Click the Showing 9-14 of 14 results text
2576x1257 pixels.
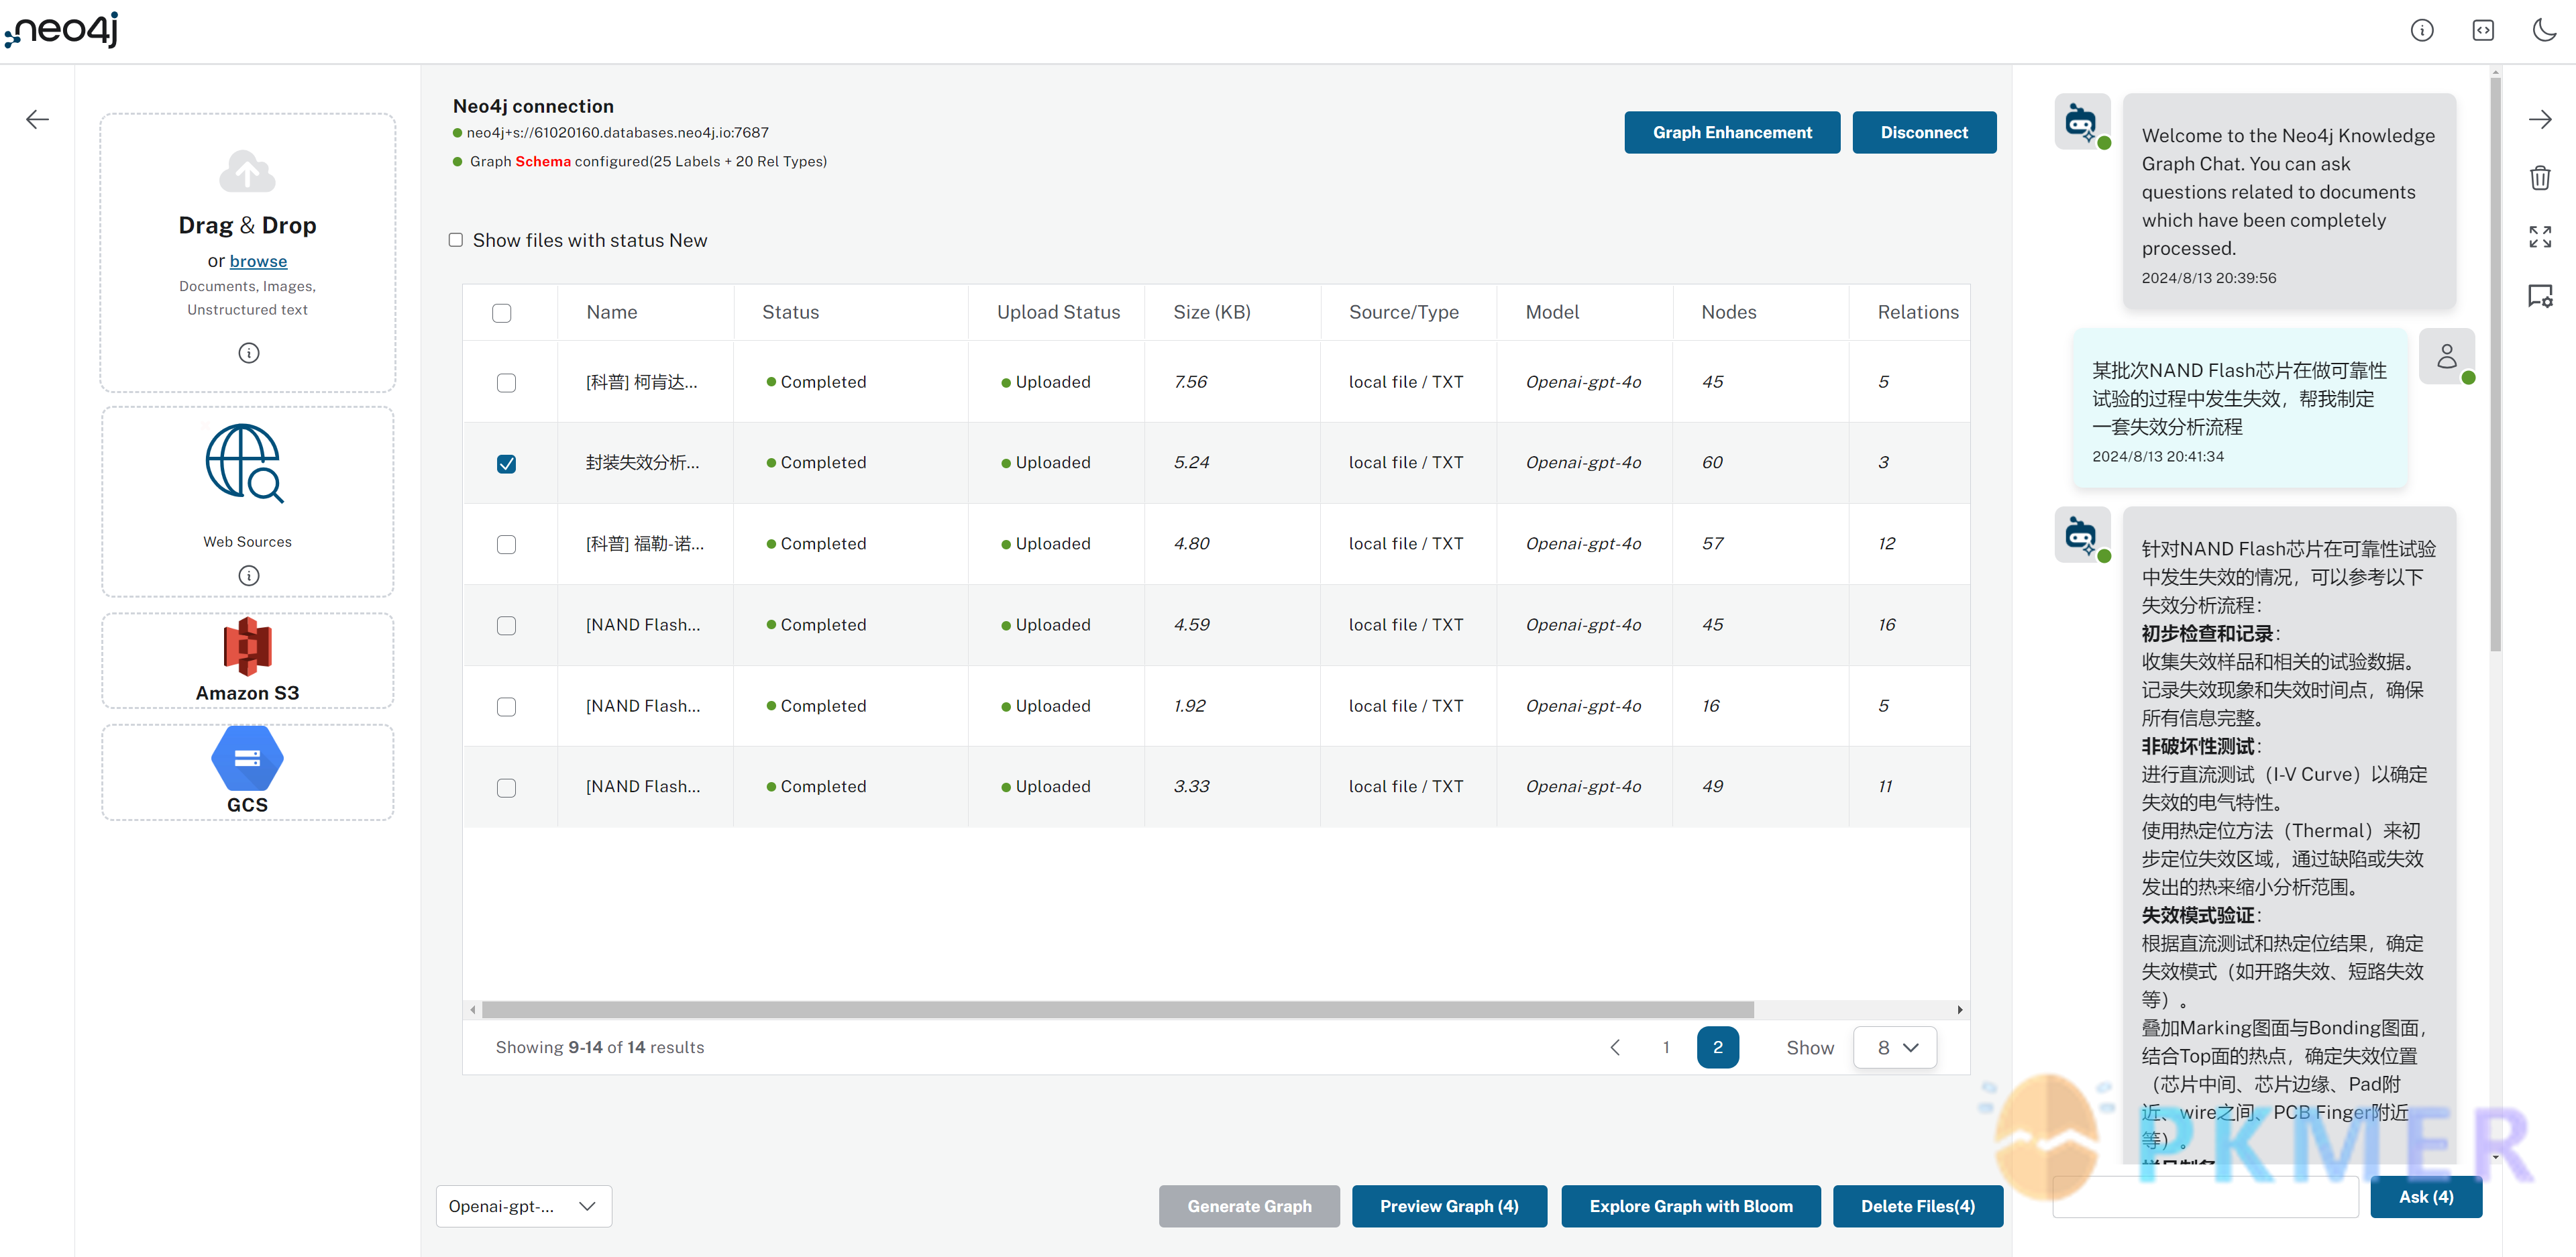point(600,1047)
